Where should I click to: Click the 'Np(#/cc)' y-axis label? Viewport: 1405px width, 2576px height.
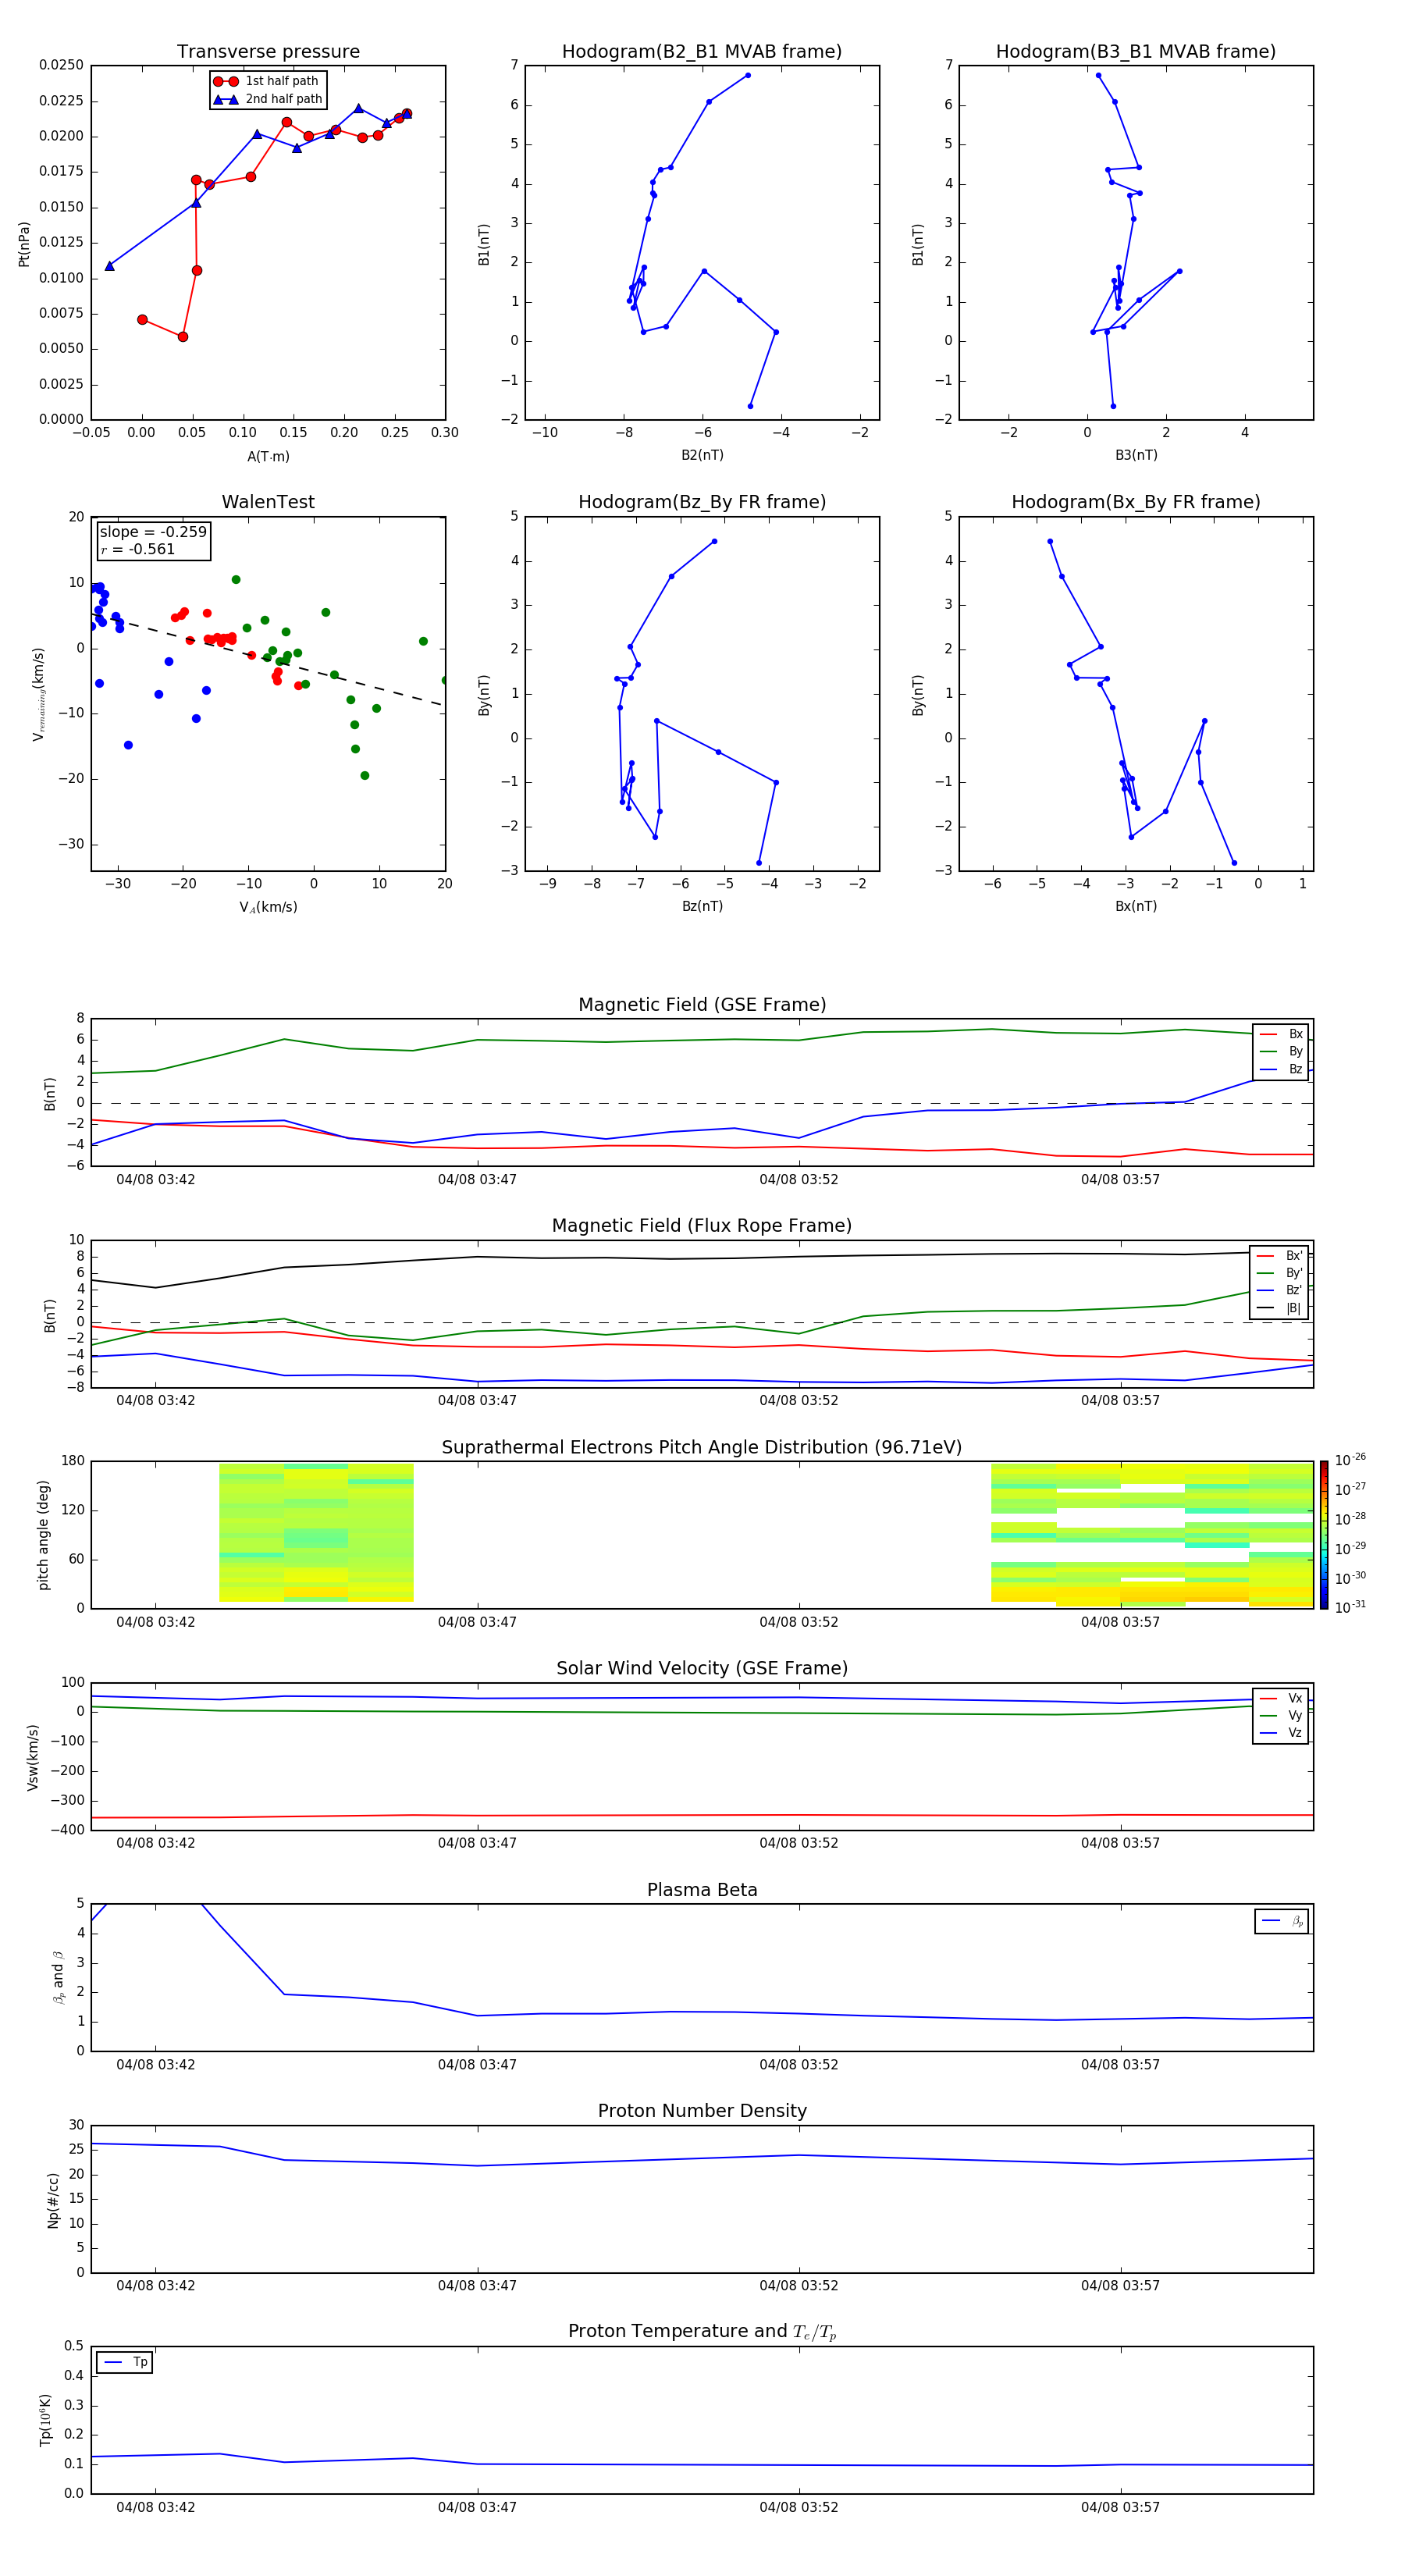tap(53, 2200)
